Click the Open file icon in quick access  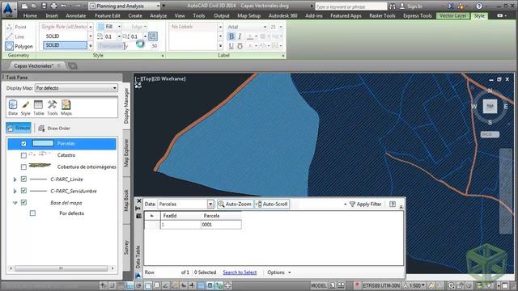[x=34, y=6]
